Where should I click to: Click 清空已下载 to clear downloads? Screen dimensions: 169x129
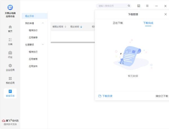162,96
